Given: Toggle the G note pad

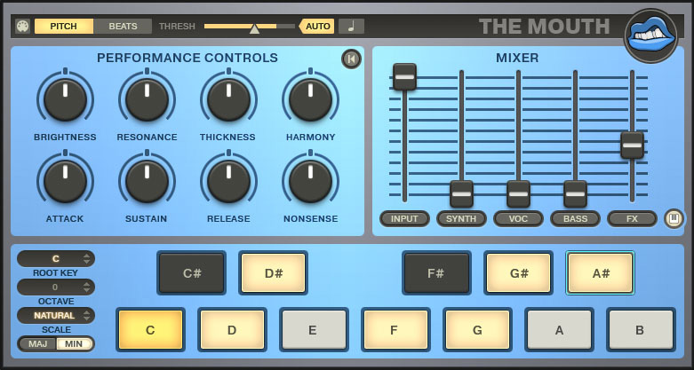Looking at the screenshot, I should click(x=477, y=330).
